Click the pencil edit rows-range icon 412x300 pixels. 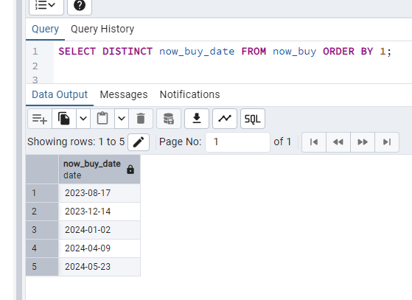(139, 142)
